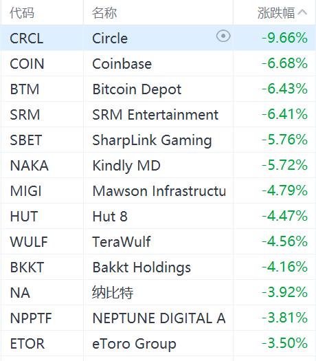
Task: Click the Hut 8 stock name
Action: [x=110, y=217]
